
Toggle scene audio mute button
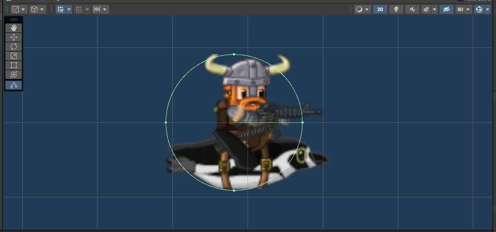[x=412, y=9]
